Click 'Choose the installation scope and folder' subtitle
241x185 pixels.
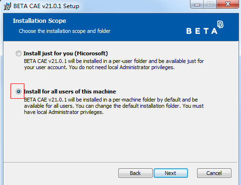point(64,31)
